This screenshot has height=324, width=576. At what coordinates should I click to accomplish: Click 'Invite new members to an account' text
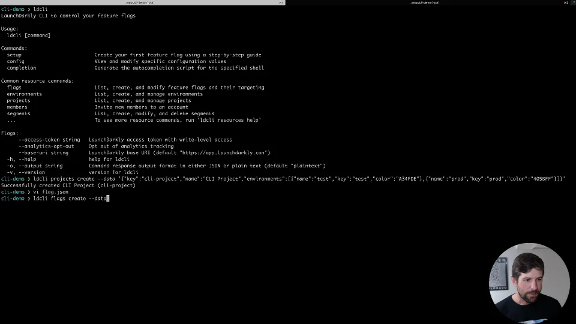coord(141,107)
